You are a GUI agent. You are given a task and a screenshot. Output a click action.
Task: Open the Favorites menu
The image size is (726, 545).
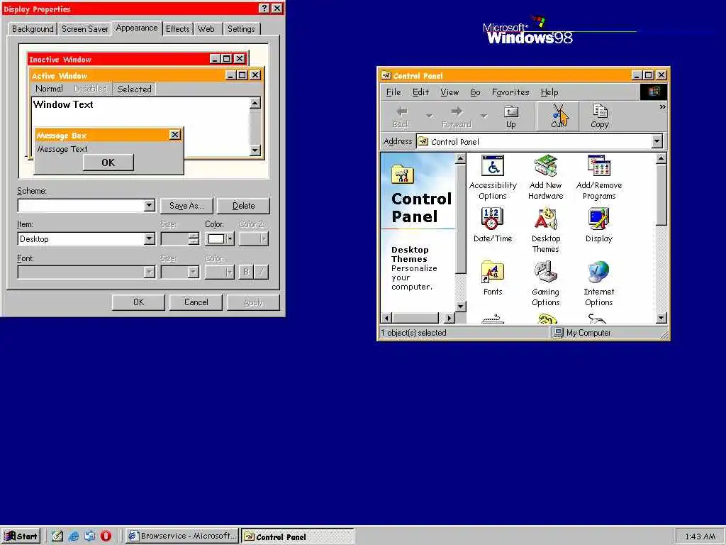(x=510, y=92)
